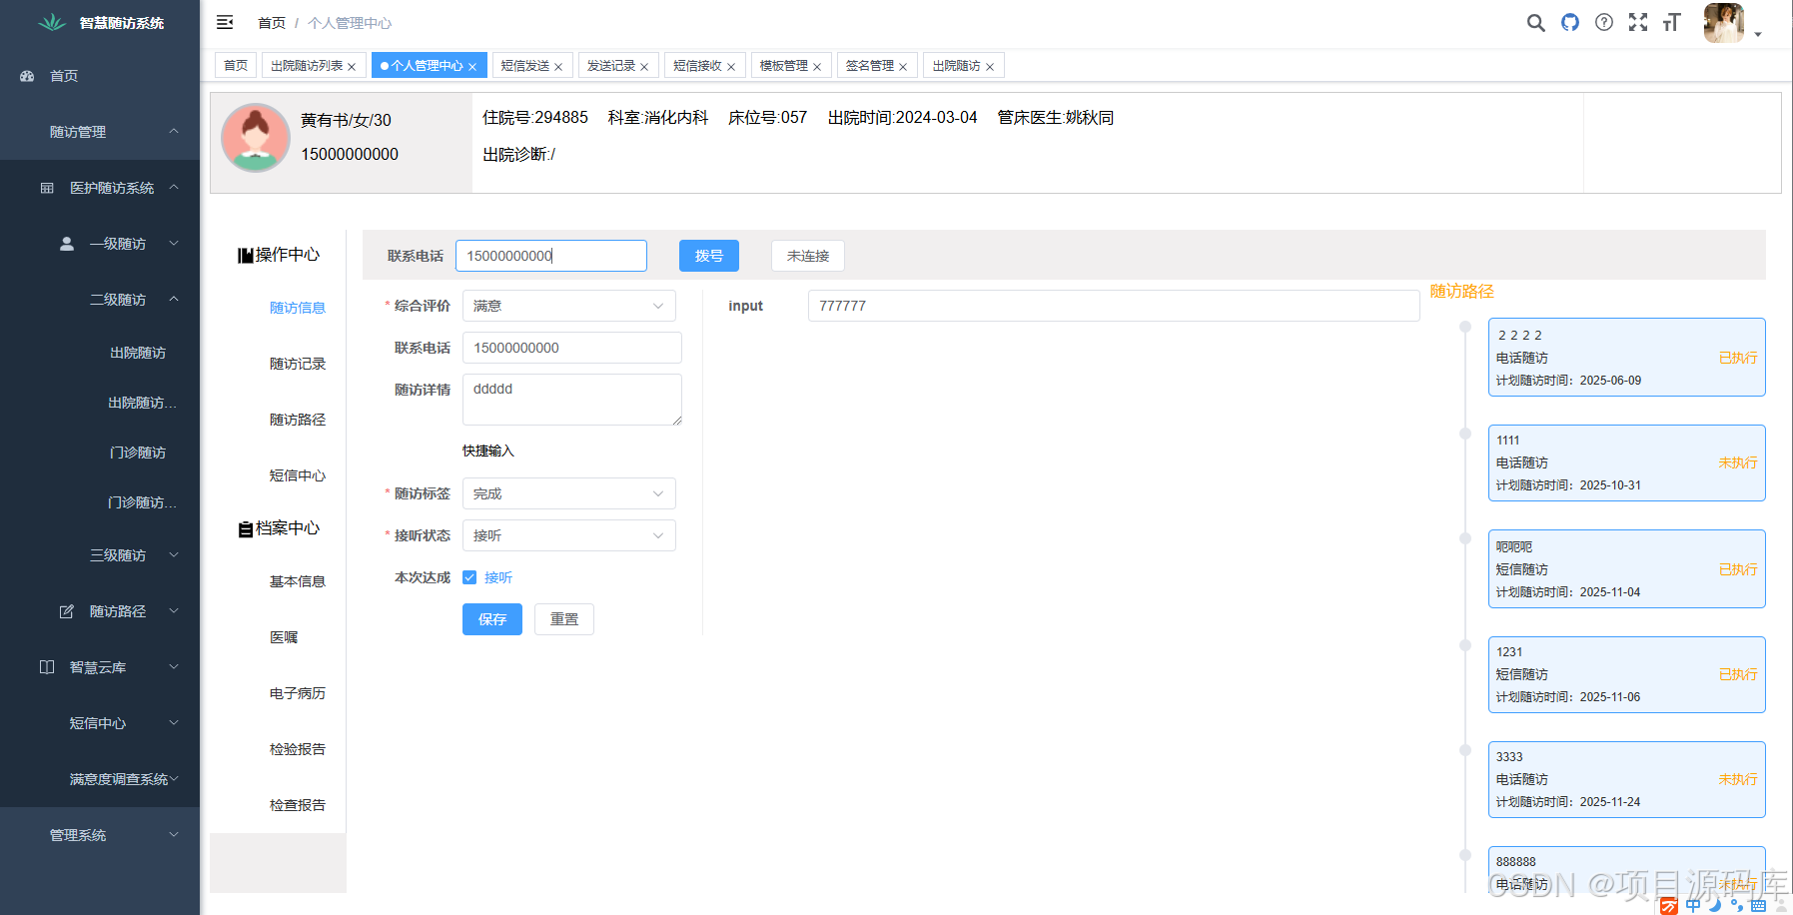Screen dimensions: 1793x915
Task: Close the 发送记录 tab
Action: click(x=644, y=67)
